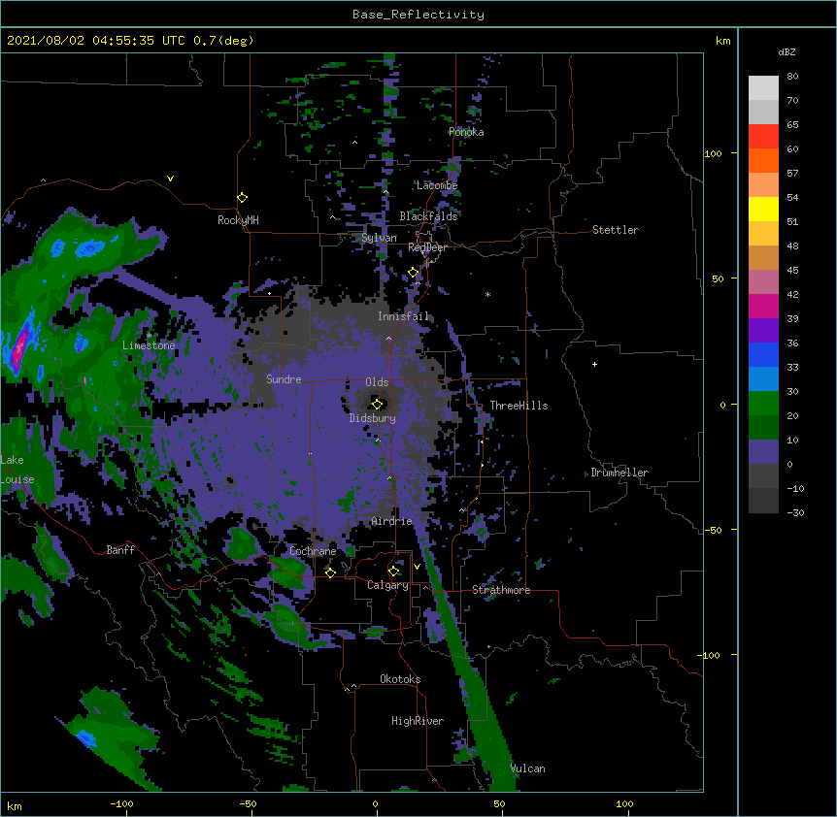837x817 pixels.
Task: Pick the dark orange 57–60 dBZ legend swatch
Action: pos(763,160)
